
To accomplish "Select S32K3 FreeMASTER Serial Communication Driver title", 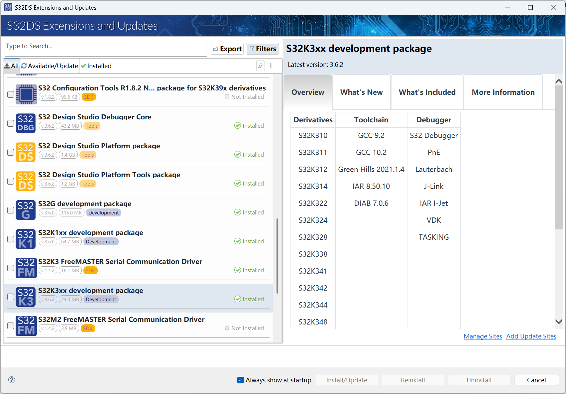I will point(120,262).
